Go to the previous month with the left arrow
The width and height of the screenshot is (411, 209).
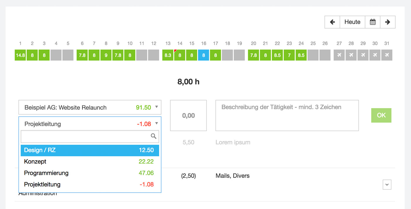[332, 22]
